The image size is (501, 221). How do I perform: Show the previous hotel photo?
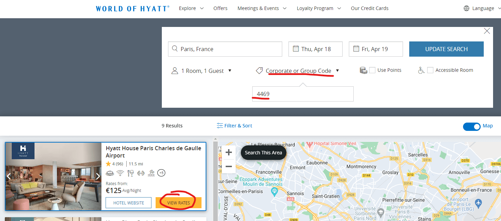9,176
